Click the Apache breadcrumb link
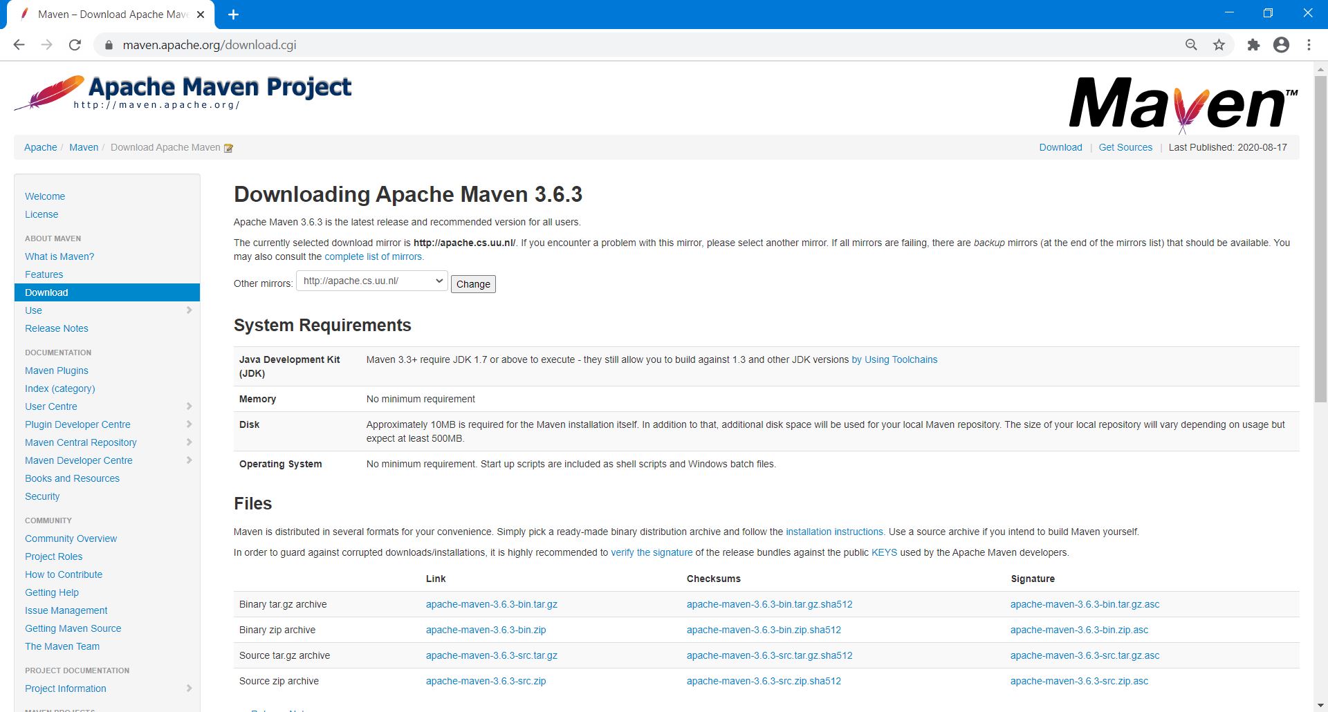The height and width of the screenshot is (712, 1328). tap(41, 147)
